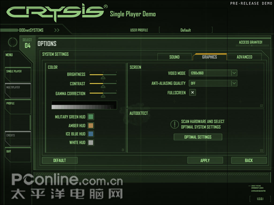Viewport: 274px width, 205px height.
Task: Click the double-arrow icon next to DODnetSYSTEMS
Action: click(57, 30)
